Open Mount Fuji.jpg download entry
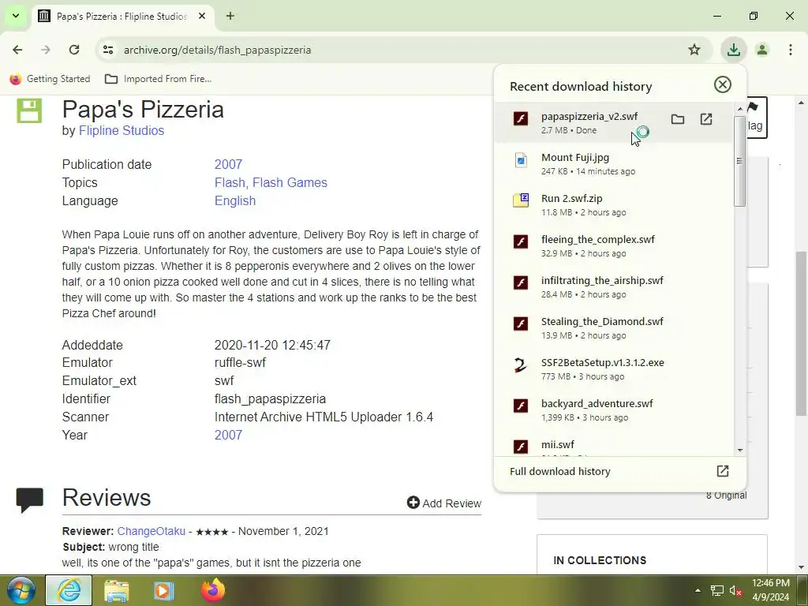 pos(613,163)
